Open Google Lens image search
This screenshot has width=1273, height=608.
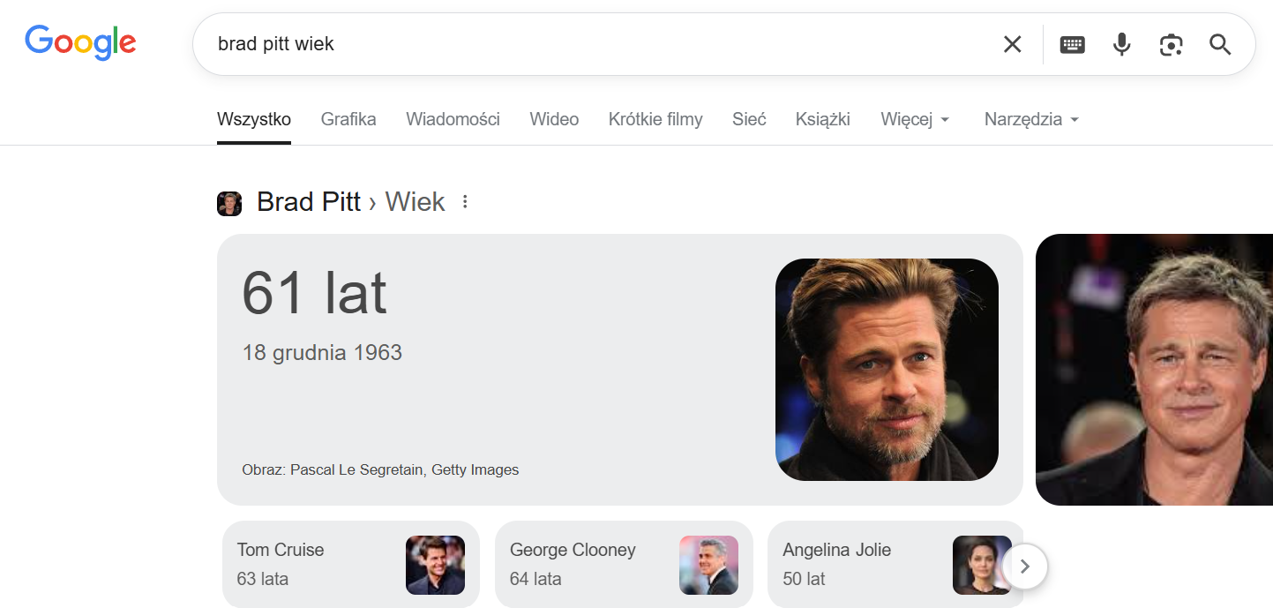pos(1171,43)
